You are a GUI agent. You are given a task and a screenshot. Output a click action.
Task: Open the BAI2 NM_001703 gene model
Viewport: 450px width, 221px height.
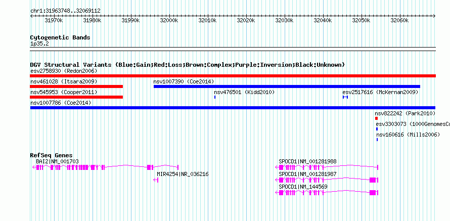(x=106, y=167)
